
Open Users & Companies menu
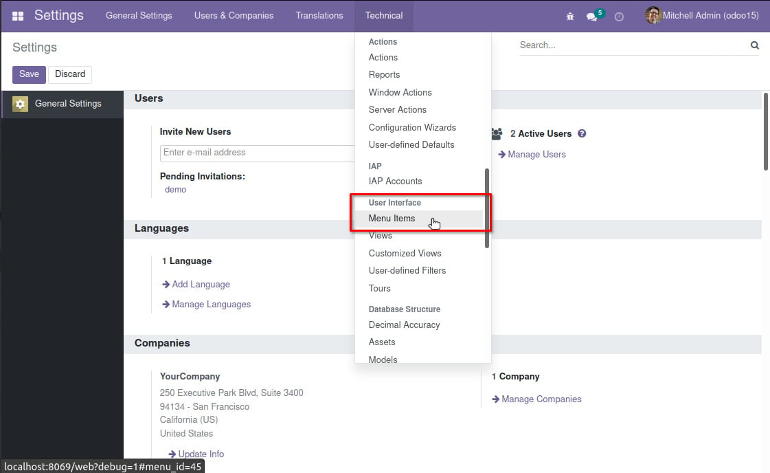(234, 16)
